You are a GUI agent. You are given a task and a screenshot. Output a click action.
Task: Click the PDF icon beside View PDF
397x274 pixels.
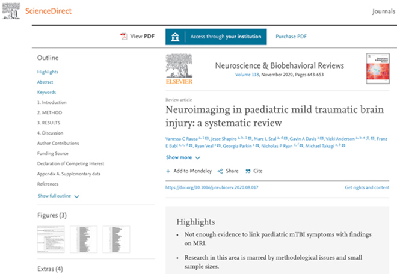pos(123,37)
